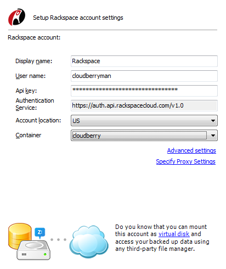Select the cloudberry container combo box
Image resolution: width=226 pixels, height=269 pixels.
point(144,136)
